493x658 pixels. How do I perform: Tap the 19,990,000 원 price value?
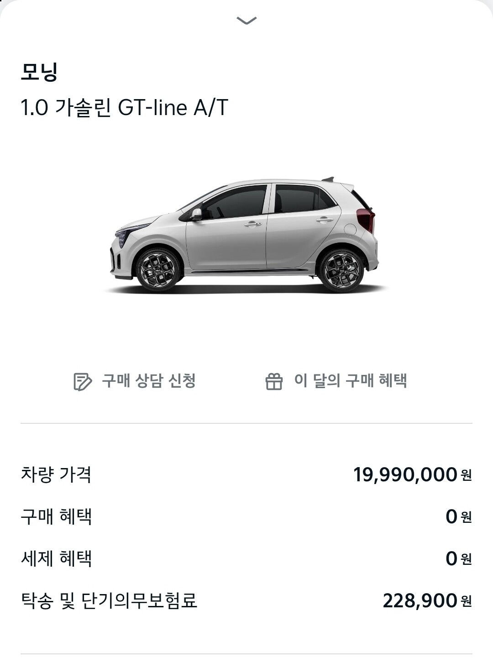413,475
